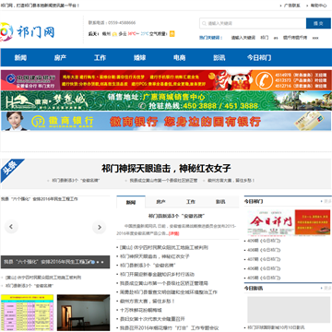This screenshot has width=332, height=332.
Task: Open issue 407期《今日祁门》
Action: pos(264,259)
